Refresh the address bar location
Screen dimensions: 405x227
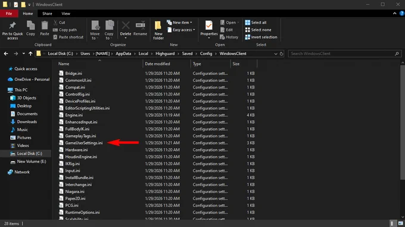[x=281, y=53]
